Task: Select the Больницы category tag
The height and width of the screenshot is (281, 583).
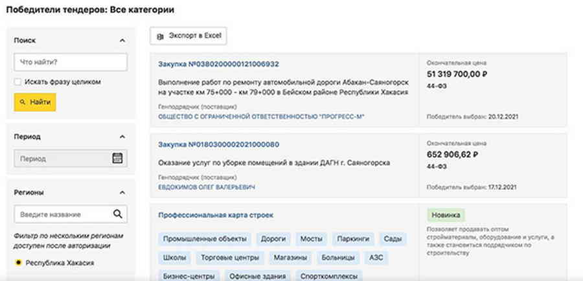Action: coord(337,258)
